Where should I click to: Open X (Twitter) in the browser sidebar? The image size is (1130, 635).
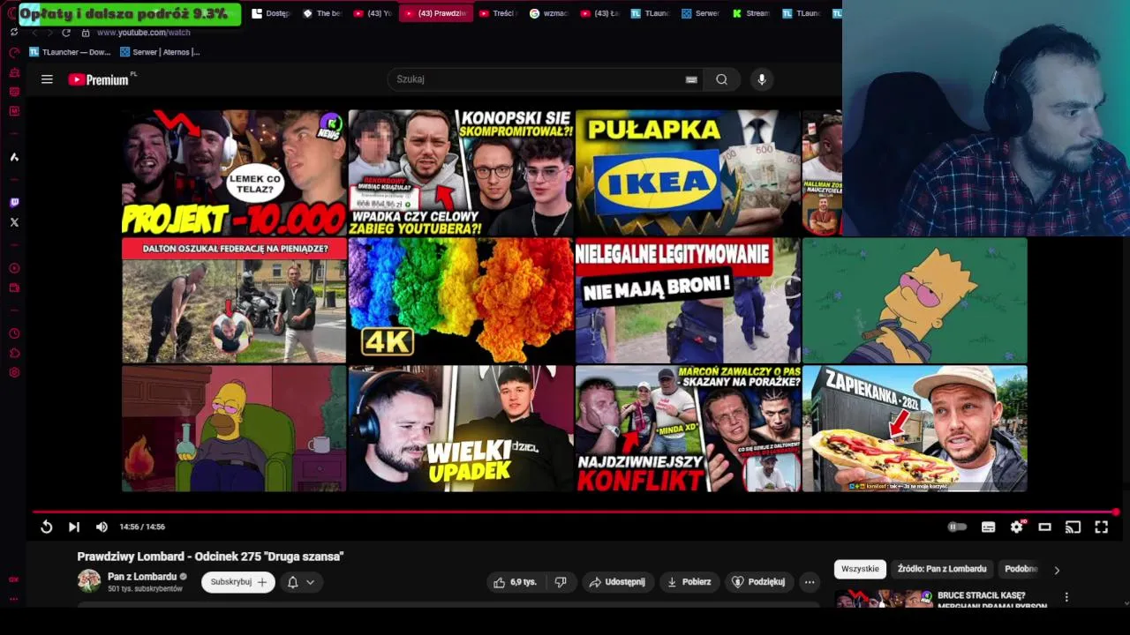[x=14, y=222]
